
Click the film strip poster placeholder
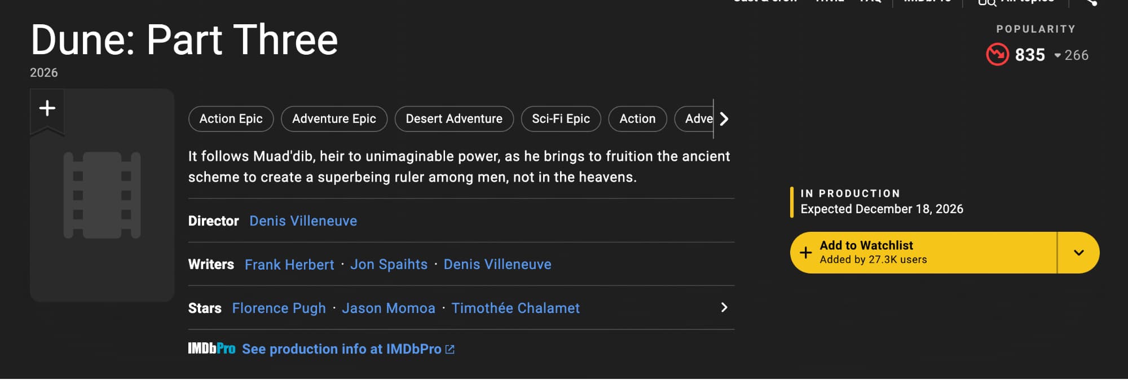coord(102,195)
